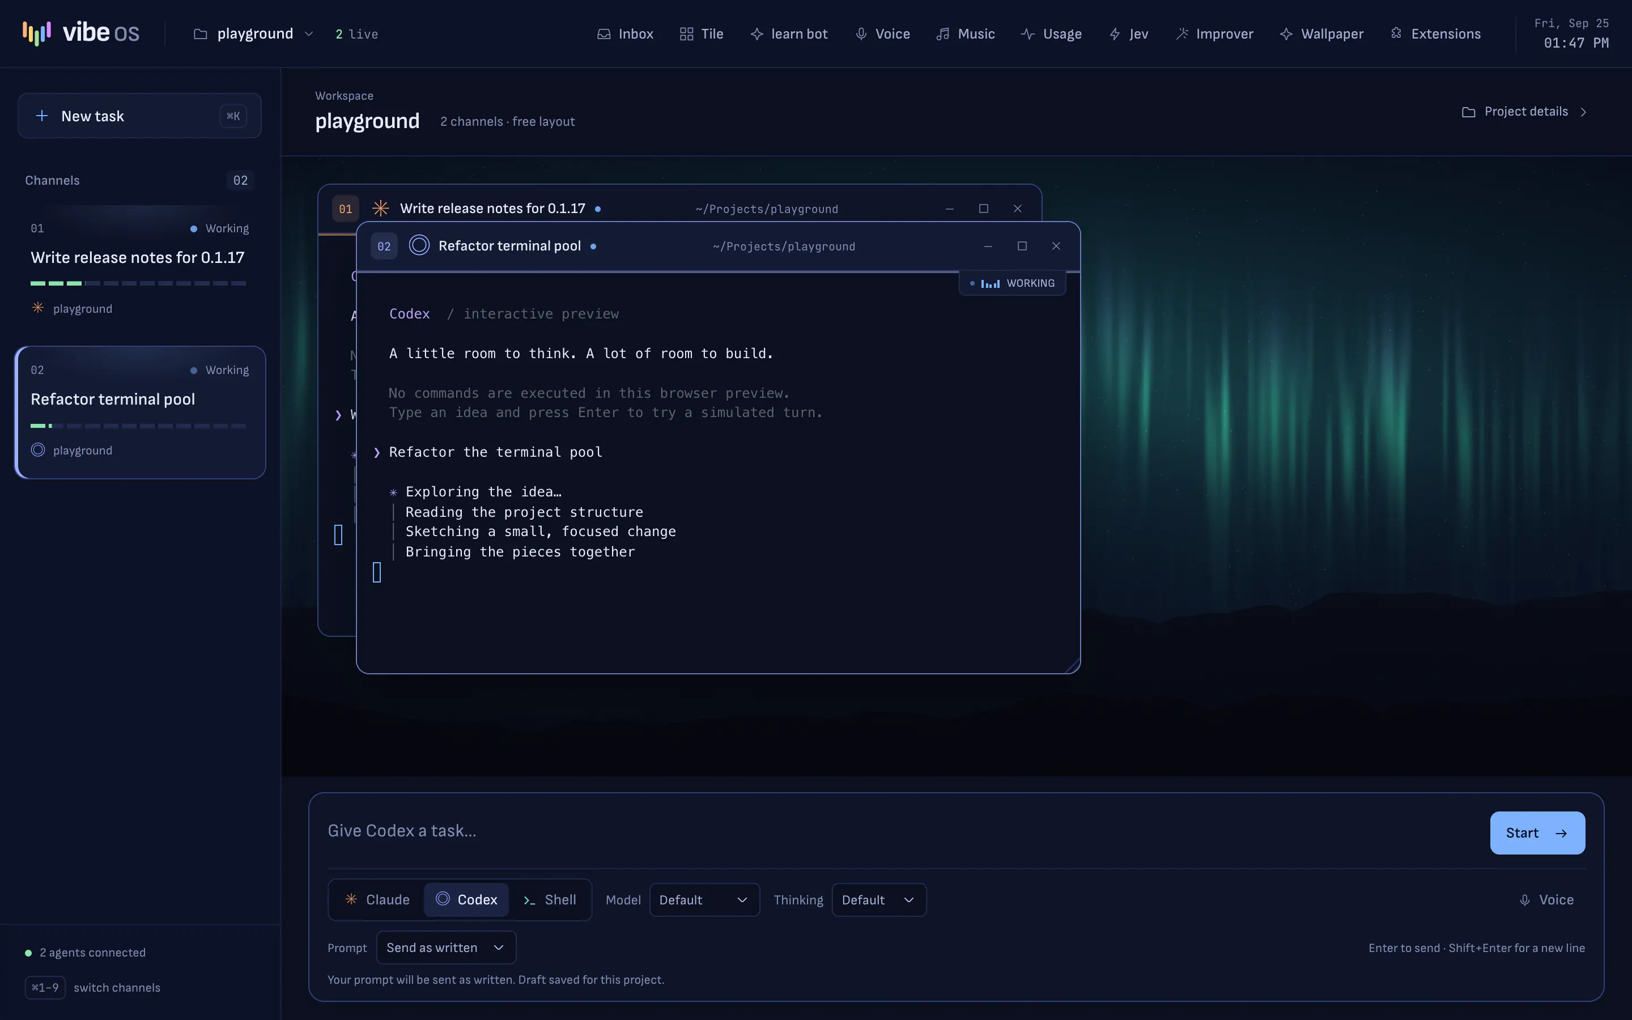Image resolution: width=1632 pixels, height=1020 pixels.
Task: Click the resize handle of Refactor terminal pool window
Action: coord(1072,666)
